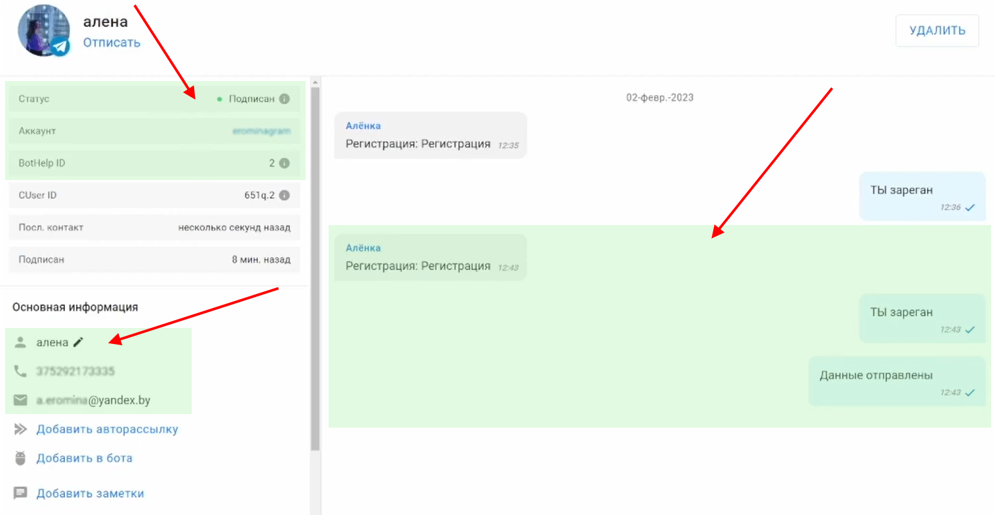Click the info icon next to CUser ID
This screenshot has width=995, height=515.
click(x=284, y=195)
